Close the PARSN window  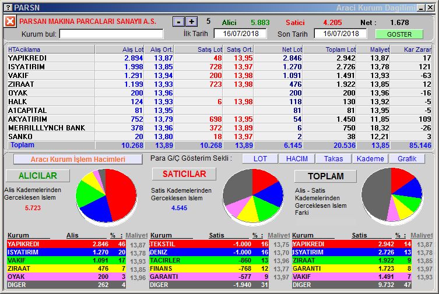pyautogui.click(x=430, y=8)
